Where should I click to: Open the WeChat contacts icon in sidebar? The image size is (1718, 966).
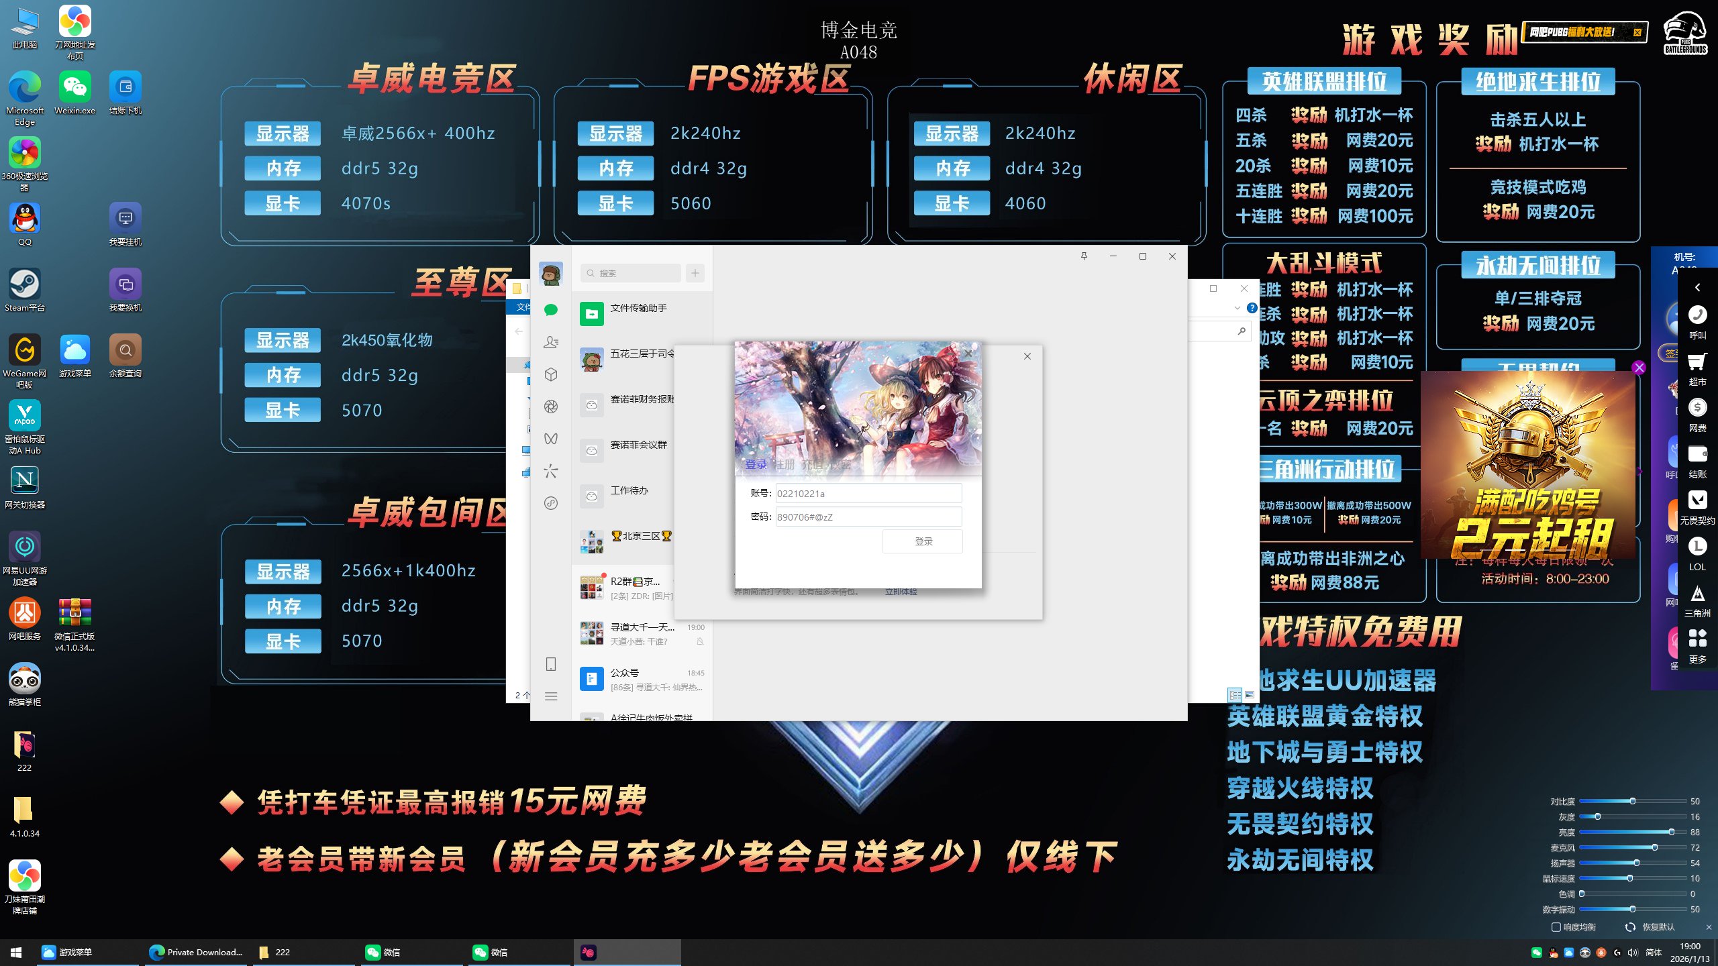(551, 342)
